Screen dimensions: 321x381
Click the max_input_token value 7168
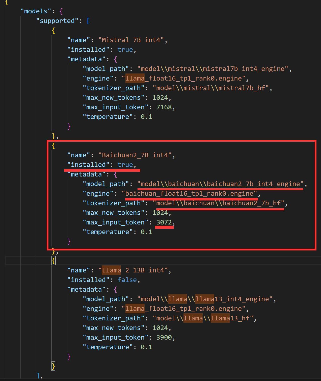(164, 107)
